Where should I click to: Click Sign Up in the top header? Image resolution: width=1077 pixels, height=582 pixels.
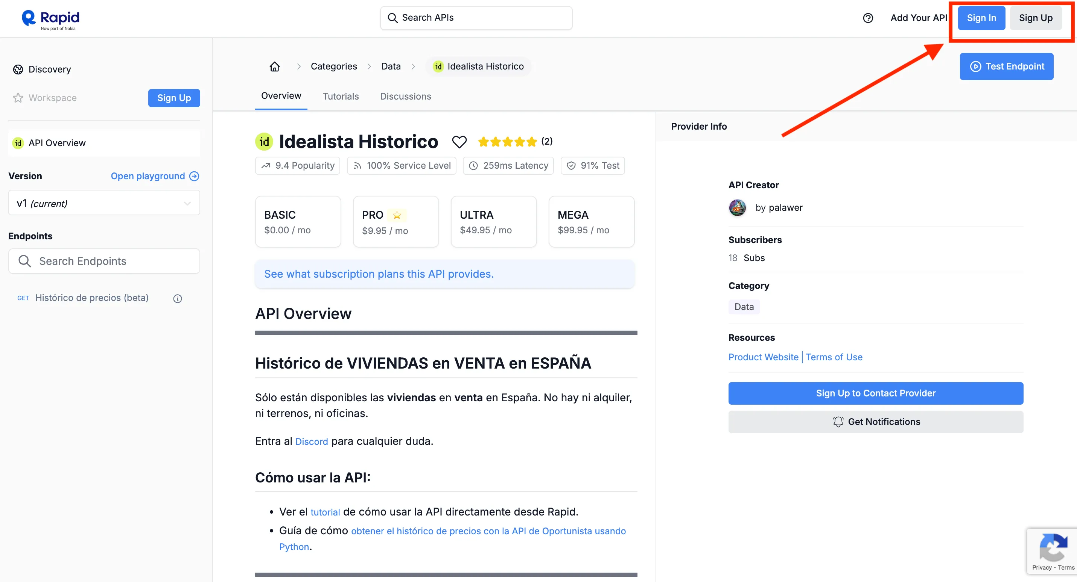[1036, 18]
